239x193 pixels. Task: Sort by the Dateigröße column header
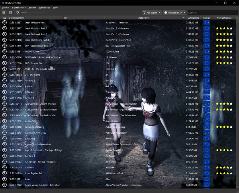pyautogui.click(x=193, y=18)
